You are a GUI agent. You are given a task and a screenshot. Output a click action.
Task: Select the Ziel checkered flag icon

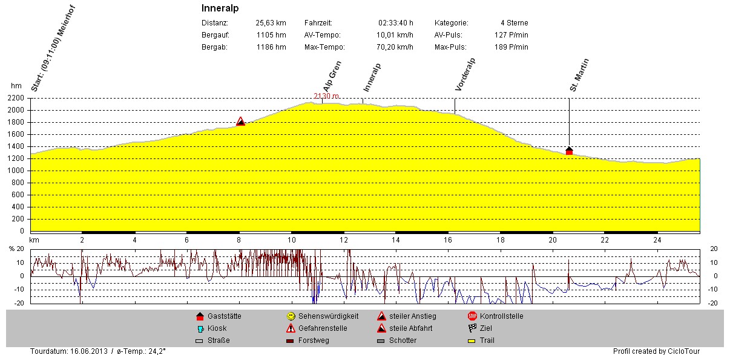point(472,328)
